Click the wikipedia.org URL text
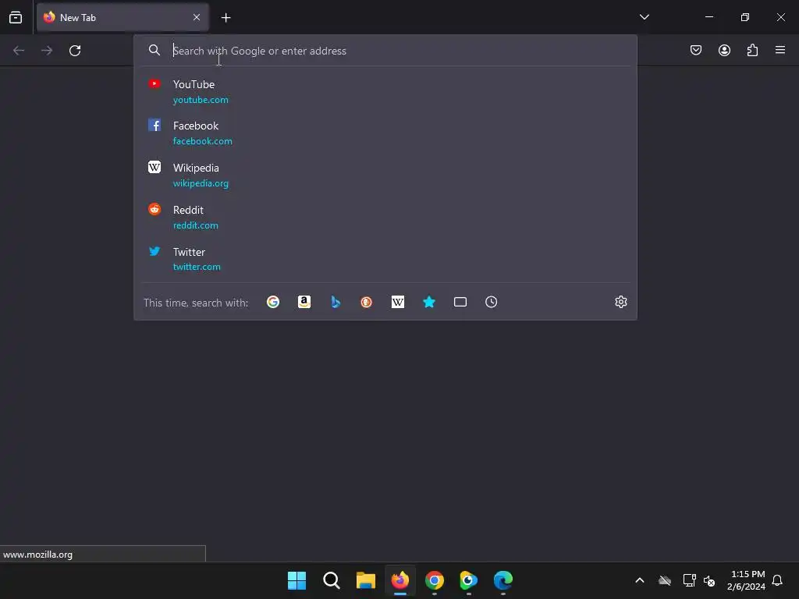This screenshot has height=599, width=799. click(201, 183)
